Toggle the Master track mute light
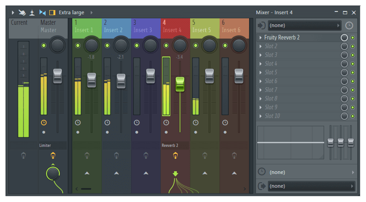 coord(44,45)
